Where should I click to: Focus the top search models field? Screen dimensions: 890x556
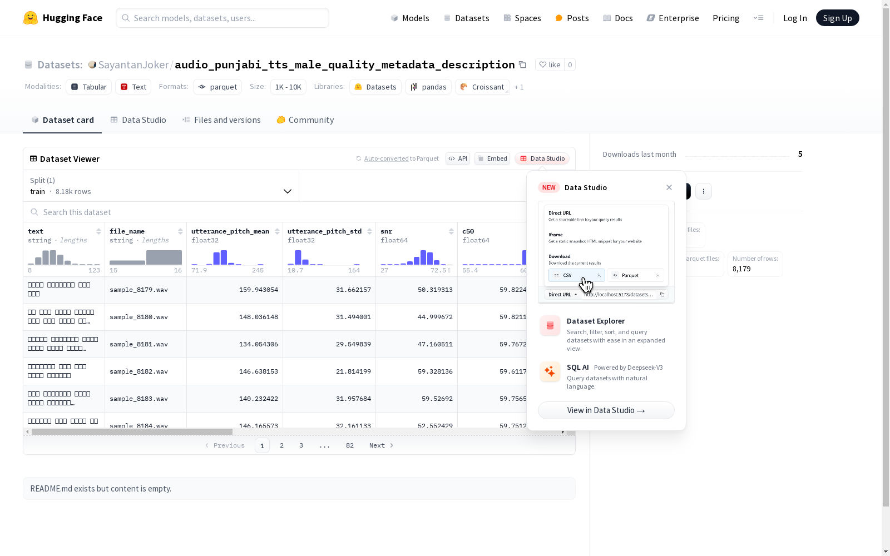pyautogui.click(x=222, y=18)
